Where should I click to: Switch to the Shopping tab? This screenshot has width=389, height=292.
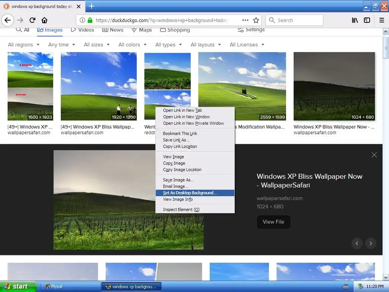pos(175,30)
